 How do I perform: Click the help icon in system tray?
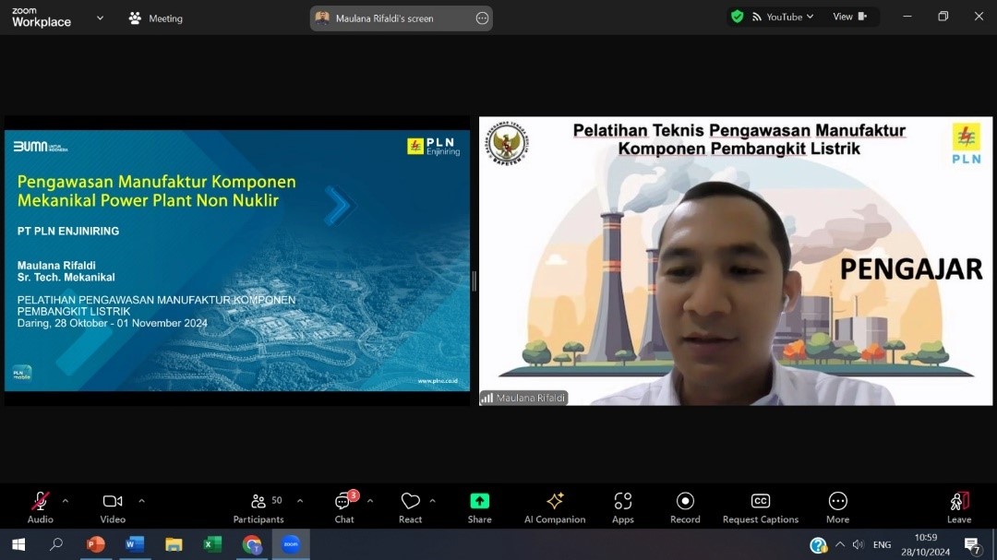coord(818,544)
